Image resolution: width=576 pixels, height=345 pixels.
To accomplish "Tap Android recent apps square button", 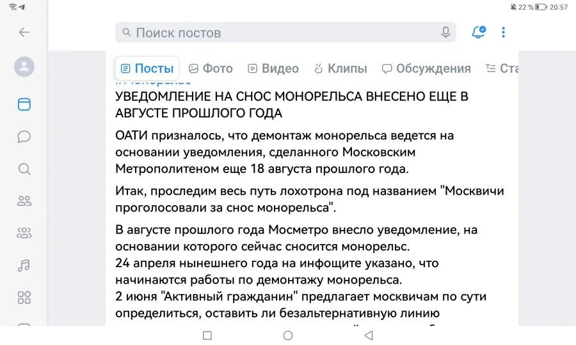I will coord(207,335).
